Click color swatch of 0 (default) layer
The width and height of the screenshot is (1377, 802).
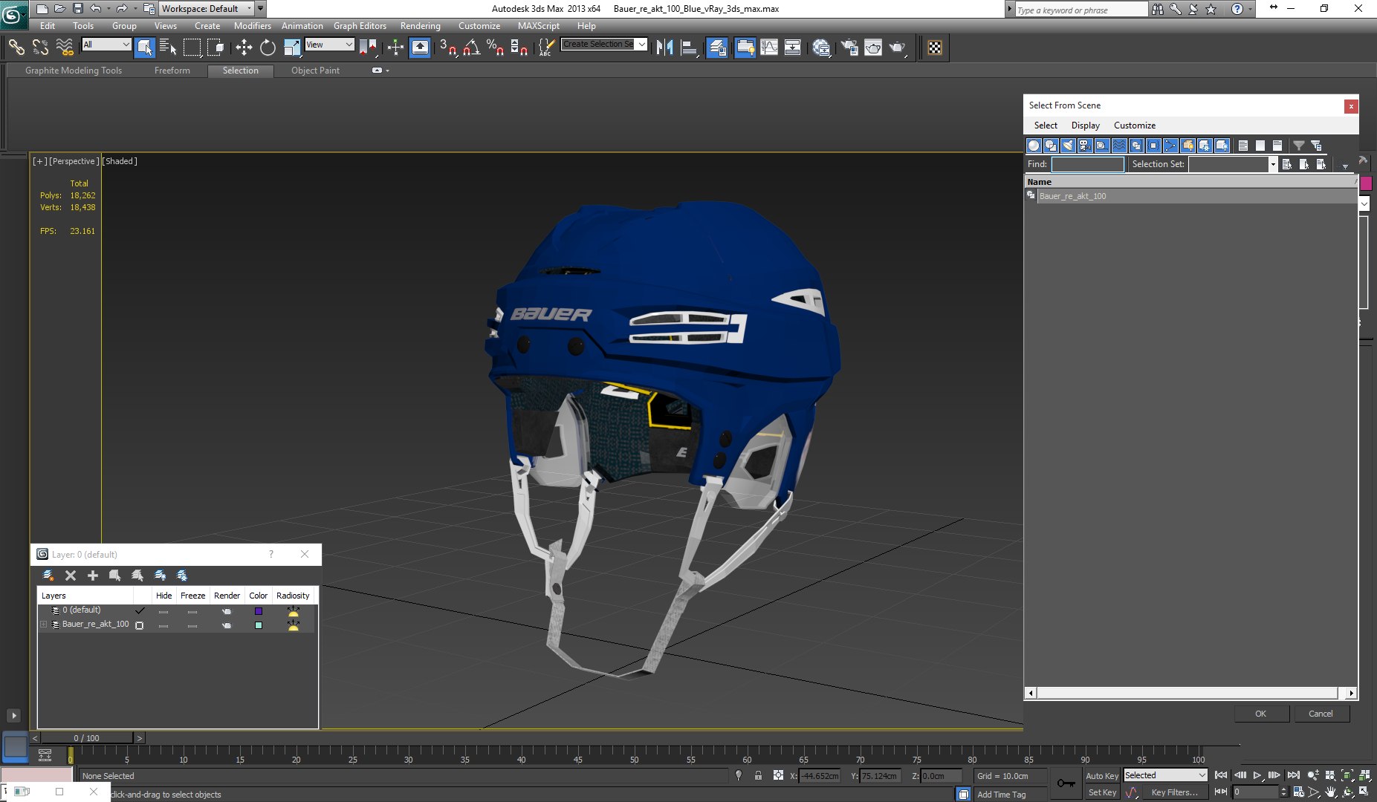pos(258,611)
